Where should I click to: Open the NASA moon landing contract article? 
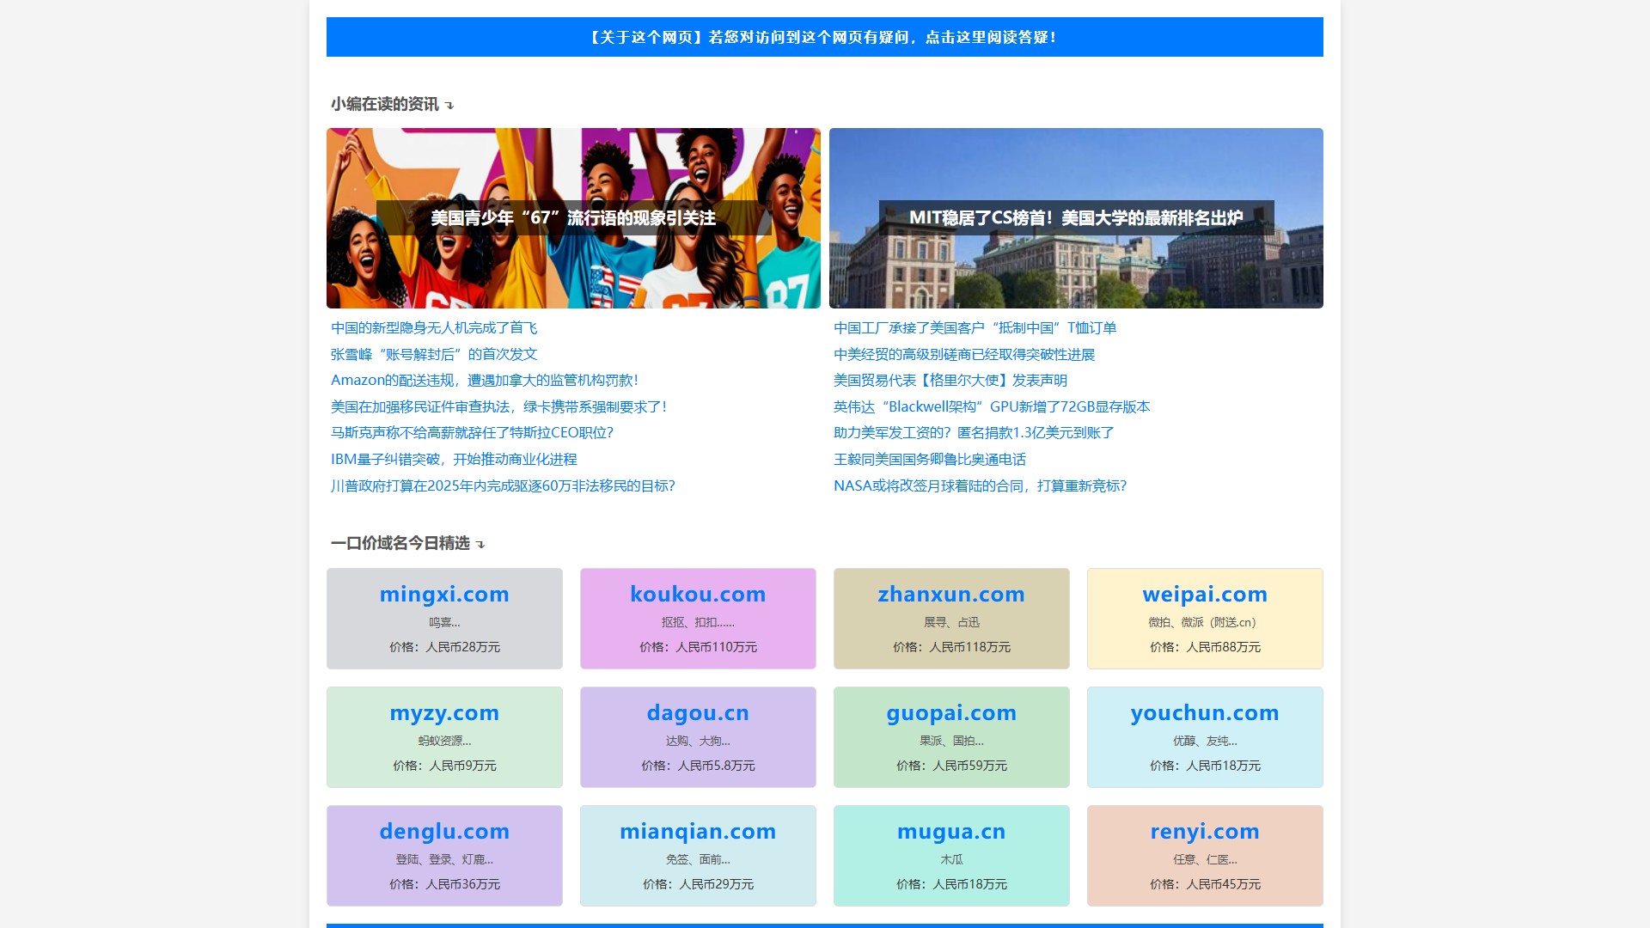[980, 485]
